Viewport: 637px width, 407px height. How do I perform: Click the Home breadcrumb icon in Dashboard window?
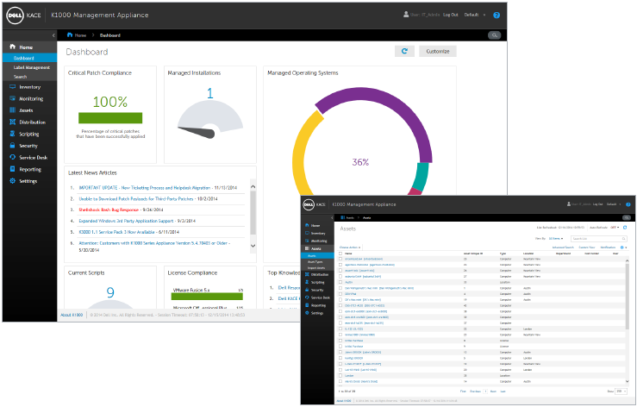tap(70, 35)
